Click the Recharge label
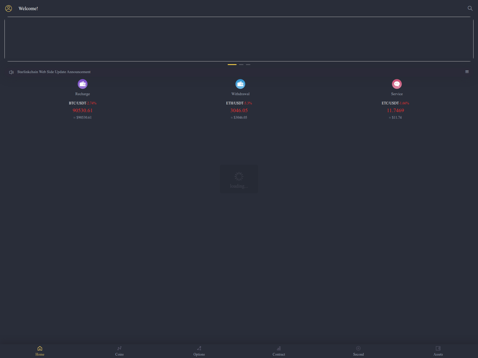Screen dimensions: 478x358 click(82, 94)
